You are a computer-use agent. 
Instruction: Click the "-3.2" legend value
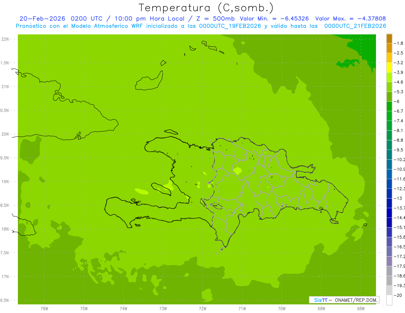point(399,62)
